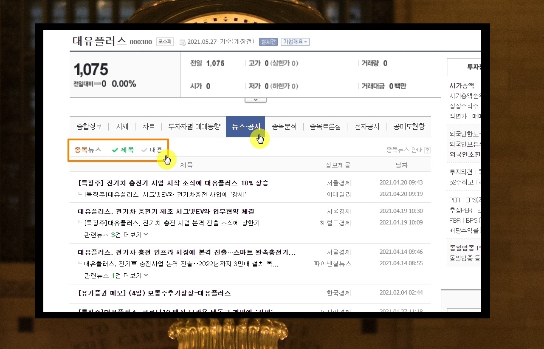Open the 전자공시 tab
The height and width of the screenshot is (349, 544).
click(367, 127)
